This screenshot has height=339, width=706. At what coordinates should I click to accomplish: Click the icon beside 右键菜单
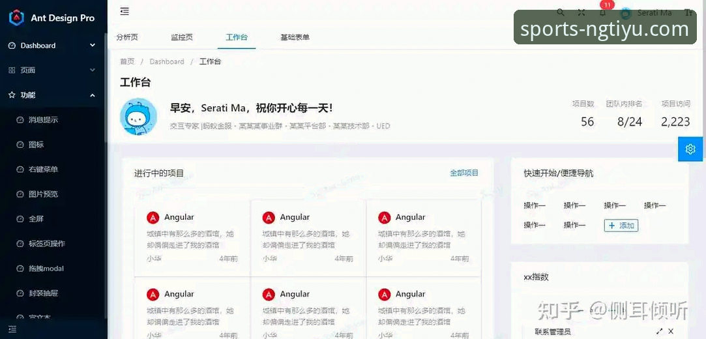20,169
